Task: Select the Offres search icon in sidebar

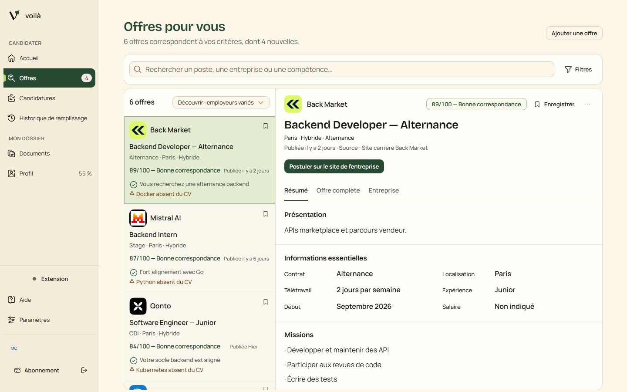Action: [x=12, y=78]
